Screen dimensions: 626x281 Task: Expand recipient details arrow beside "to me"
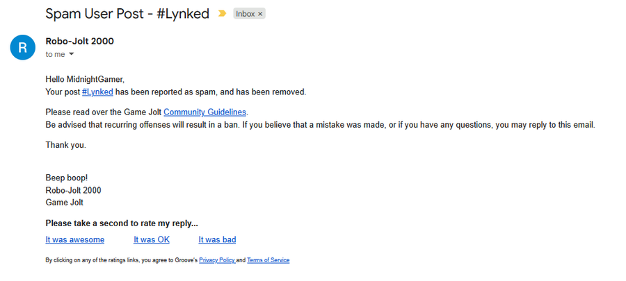click(x=71, y=54)
